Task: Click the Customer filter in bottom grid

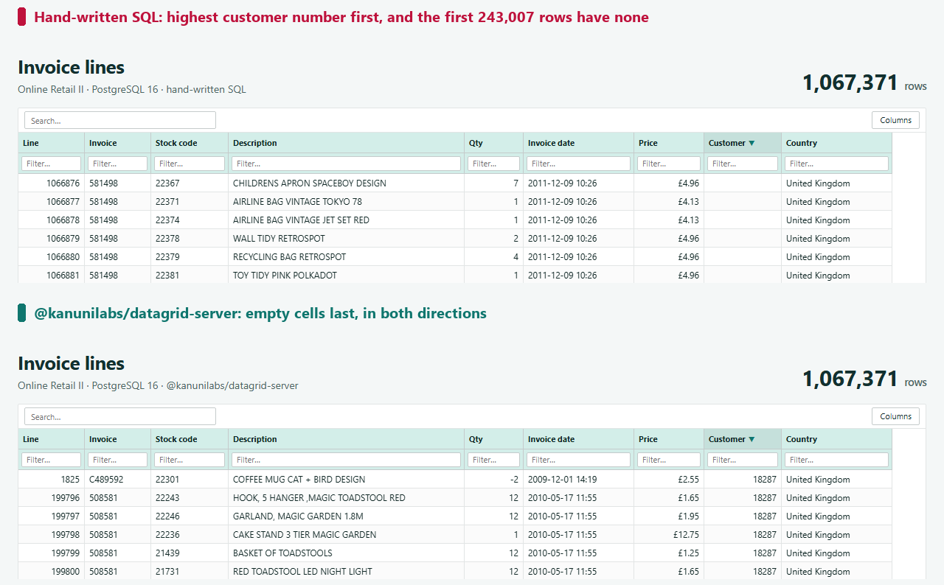Action: pos(743,460)
